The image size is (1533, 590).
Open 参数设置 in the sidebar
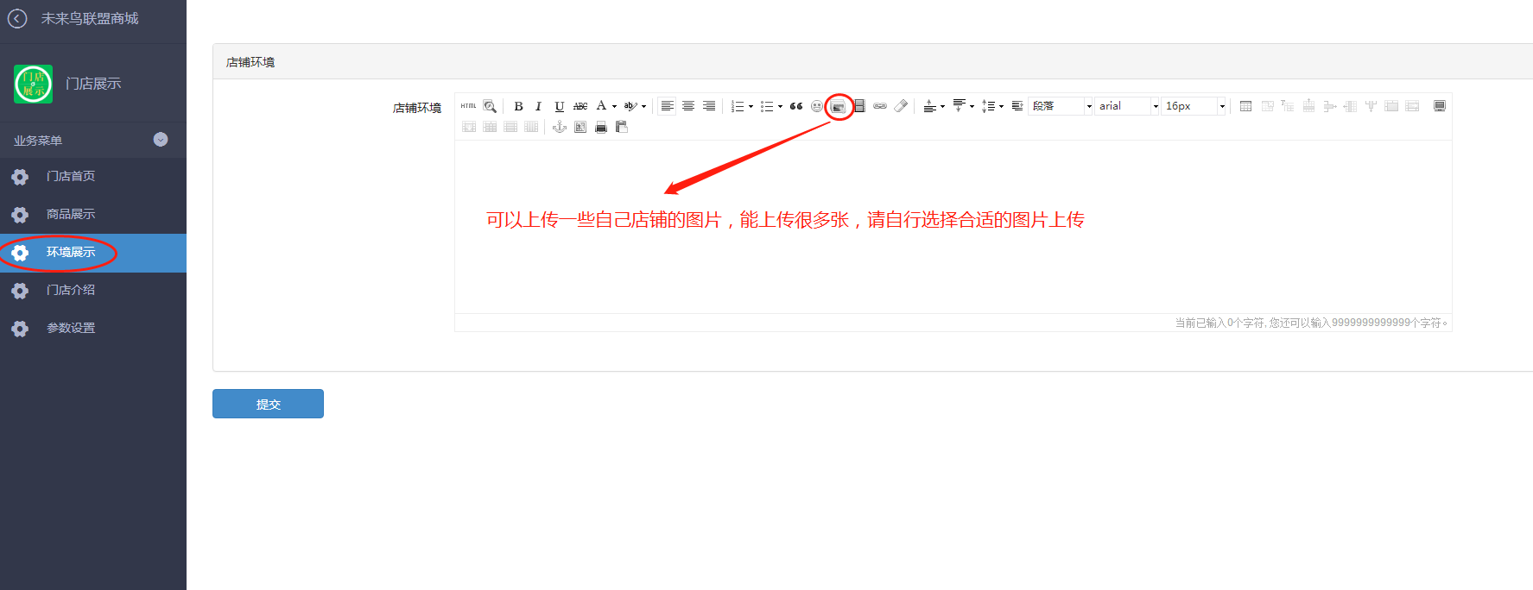93,329
